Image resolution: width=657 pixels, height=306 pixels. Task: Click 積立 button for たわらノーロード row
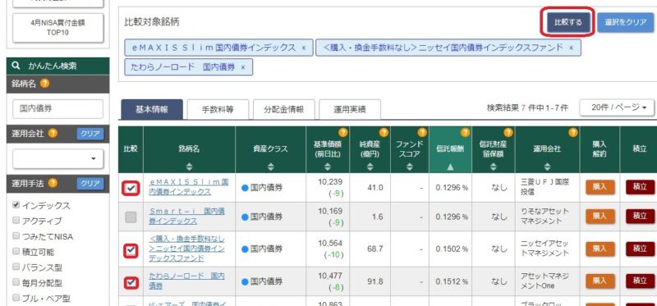click(x=641, y=281)
